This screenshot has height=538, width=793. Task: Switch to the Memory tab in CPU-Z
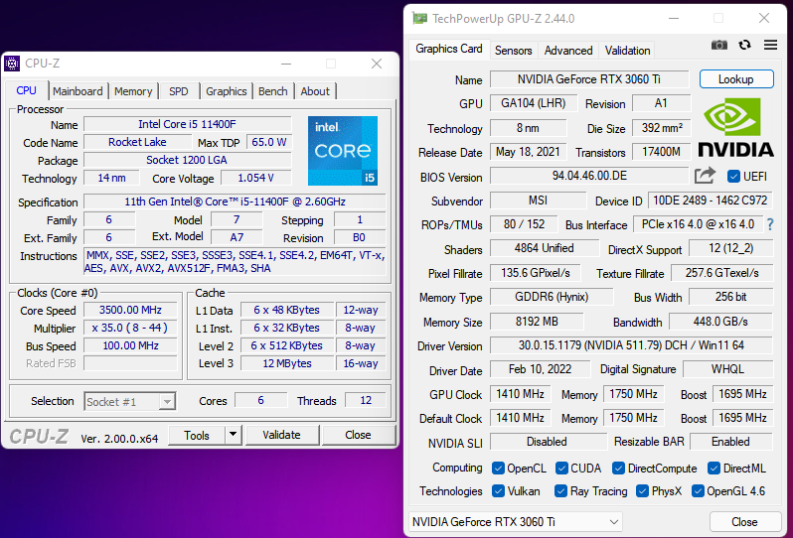click(x=133, y=91)
